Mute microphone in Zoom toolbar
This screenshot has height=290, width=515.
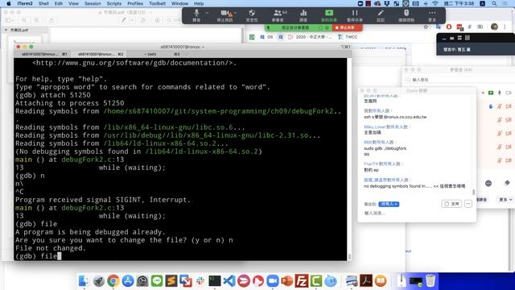(x=196, y=15)
